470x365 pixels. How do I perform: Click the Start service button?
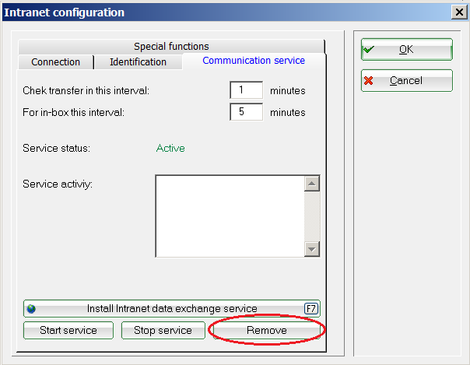pos(68,330)
